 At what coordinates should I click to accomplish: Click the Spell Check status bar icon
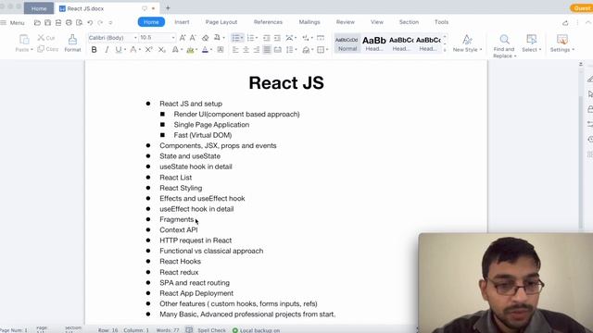(x=189, y=330)
